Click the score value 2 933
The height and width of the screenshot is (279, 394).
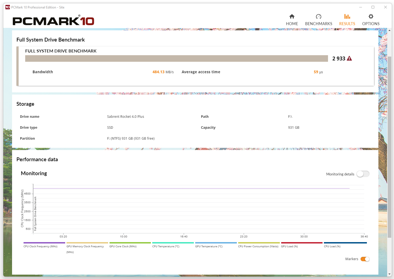[339, 58]
